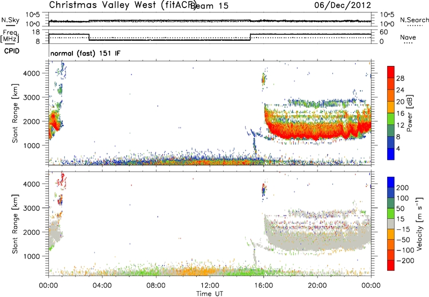Click the '1000' tick in the velocity panel

click(x=32, y=256)
